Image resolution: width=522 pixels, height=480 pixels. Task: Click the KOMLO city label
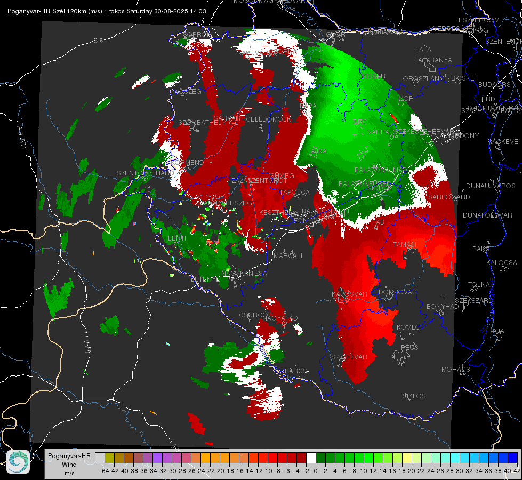(408, 327)
